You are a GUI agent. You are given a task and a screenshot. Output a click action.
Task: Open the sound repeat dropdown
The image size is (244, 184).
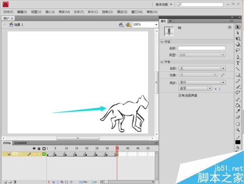pos(195,88)
